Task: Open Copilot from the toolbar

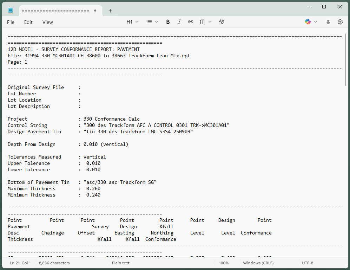Action: [x=308, y=22]
